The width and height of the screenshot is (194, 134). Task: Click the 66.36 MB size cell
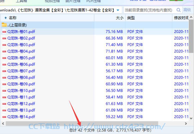click(114, 38)
